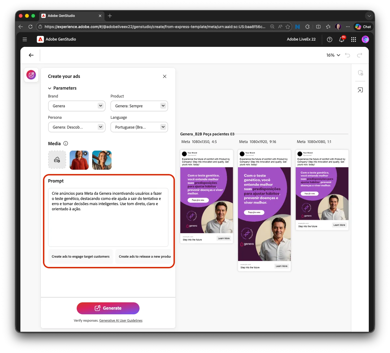This screenshot has width=390, height=353.
Task: Select the Meta 1080x1920 9:16 ad preview
Action: tap(264, 210)
